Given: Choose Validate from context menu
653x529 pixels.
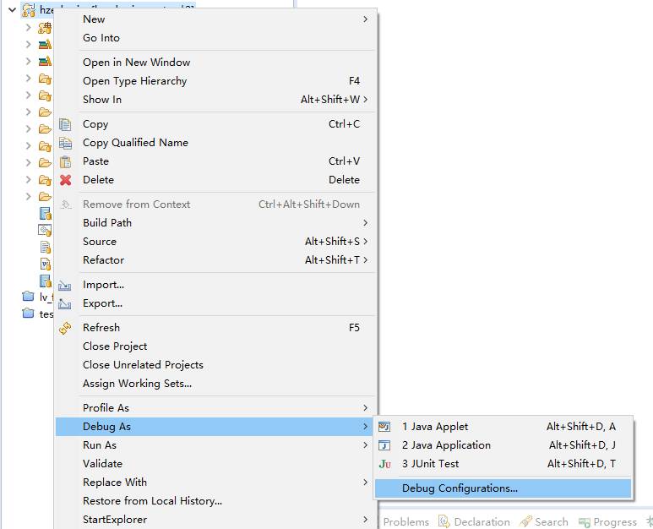Looking at the screenshot, I should coord(215,464).
